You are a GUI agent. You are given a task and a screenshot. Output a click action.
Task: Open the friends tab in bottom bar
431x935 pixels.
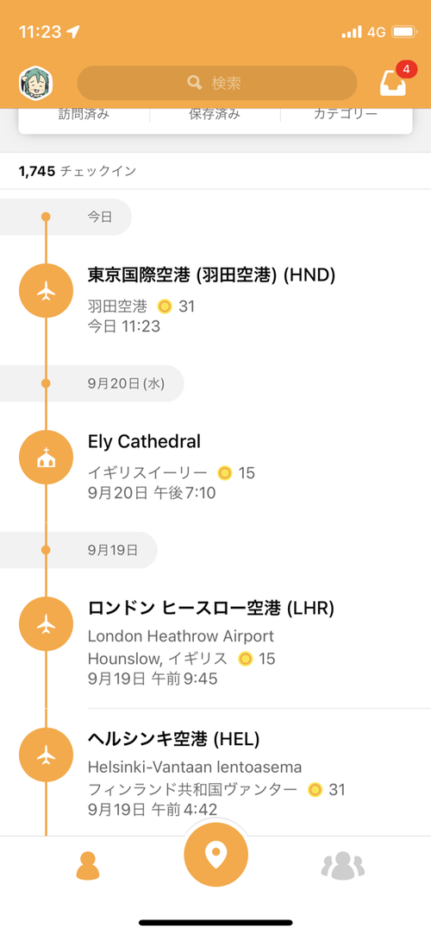343,866
